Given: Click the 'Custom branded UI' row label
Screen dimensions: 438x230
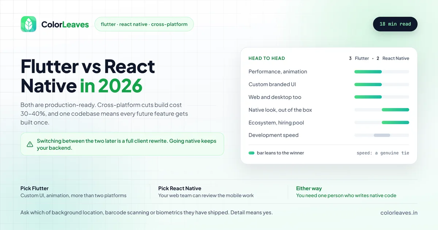Looking at the screenshot, I should (272, 84).
